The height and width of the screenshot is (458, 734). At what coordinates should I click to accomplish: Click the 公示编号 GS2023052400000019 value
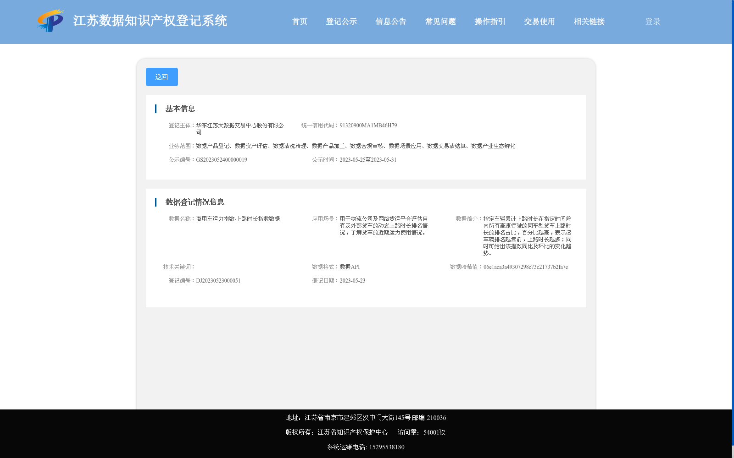(x=221, y=159)
